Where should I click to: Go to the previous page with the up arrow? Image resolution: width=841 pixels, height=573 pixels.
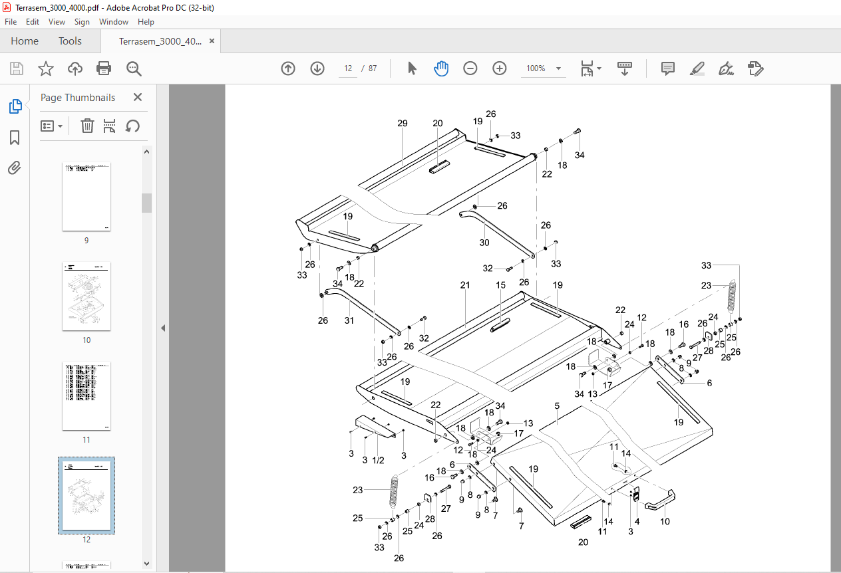(x=288, y=68)
